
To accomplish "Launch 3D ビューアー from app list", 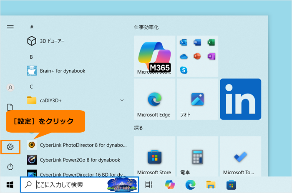I will (46, 41).
